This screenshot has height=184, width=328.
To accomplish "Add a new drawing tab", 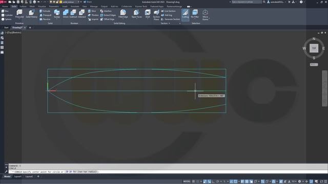I will [x=30, y=28].
